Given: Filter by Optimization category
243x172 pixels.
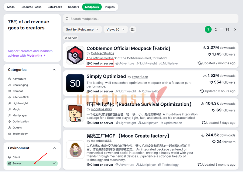Looking at the screenshot, I should (19, 121).
